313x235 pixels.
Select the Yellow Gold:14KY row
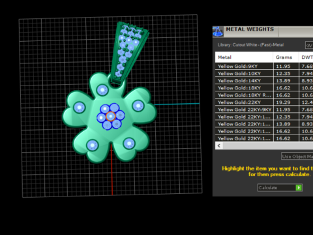pyautogui.click(x=264, y=80)
